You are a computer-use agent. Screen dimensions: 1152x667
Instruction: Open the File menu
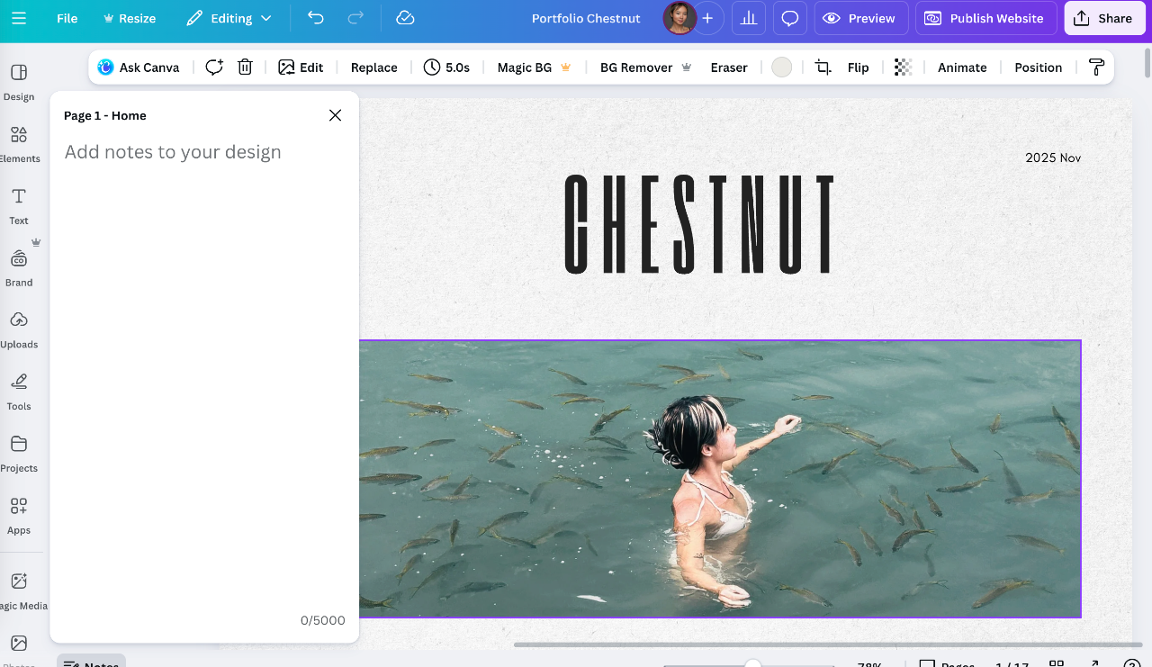(x=67, y=18)
